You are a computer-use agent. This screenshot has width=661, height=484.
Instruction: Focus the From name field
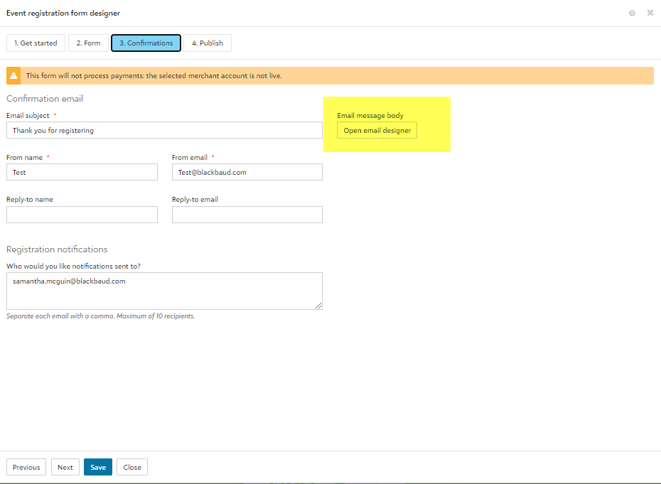tap(82, 172)
